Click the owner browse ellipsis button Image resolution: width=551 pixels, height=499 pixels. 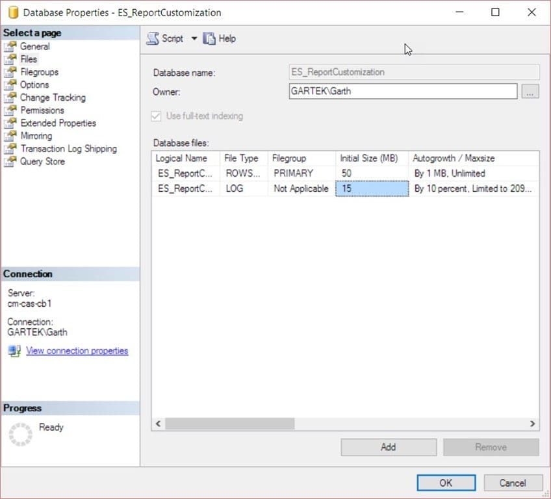530,92
